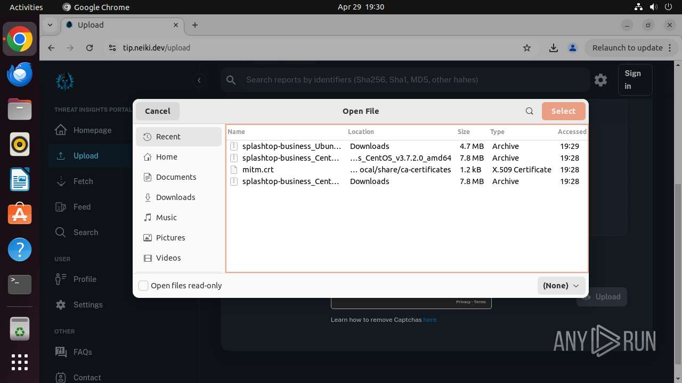
Task: Select splashtop-business_Cent file located in Downloads
Action: point(407,181)
